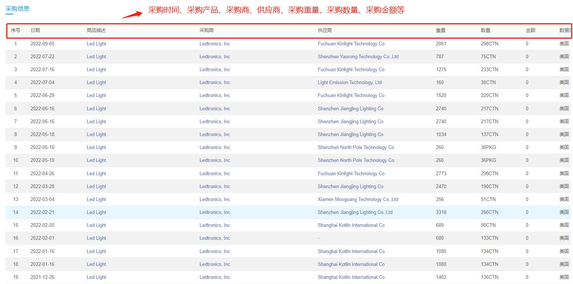Click Led Light in the 2021-12-26 row
Screen dimensions: 573x284
pyautogui.click(x=96, y=277)
